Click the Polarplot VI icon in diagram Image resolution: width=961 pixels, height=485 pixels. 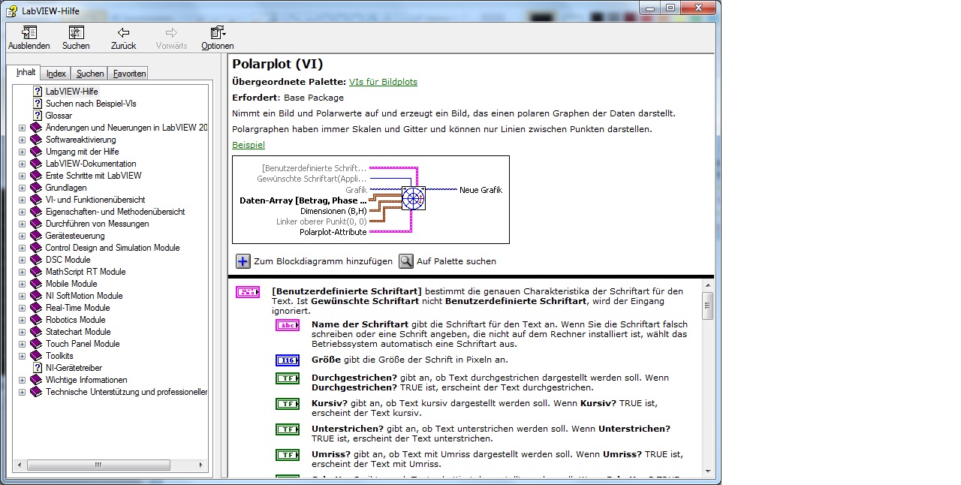tap(414, 198)
